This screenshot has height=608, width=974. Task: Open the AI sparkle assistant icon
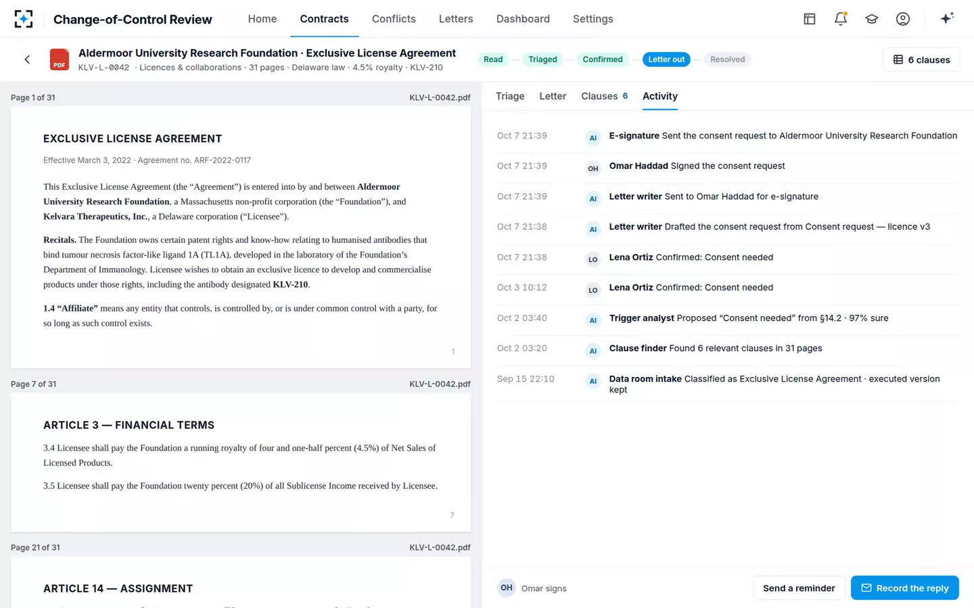pyautogui.click(x=947, y=18)
